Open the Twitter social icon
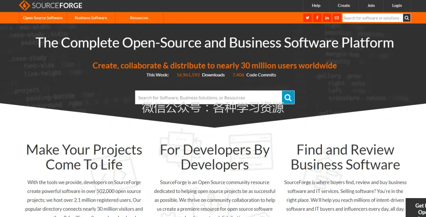Viewport: 426px width, 217px height. [x=307, y=18]
